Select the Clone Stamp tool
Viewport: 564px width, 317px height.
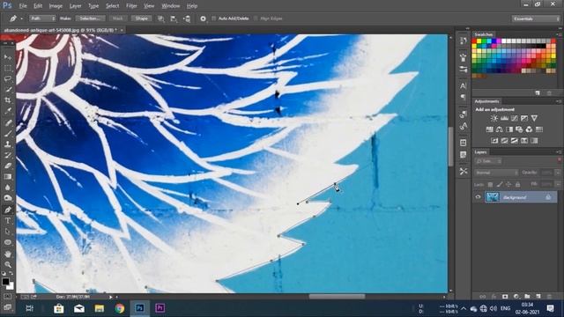(8, 144)
